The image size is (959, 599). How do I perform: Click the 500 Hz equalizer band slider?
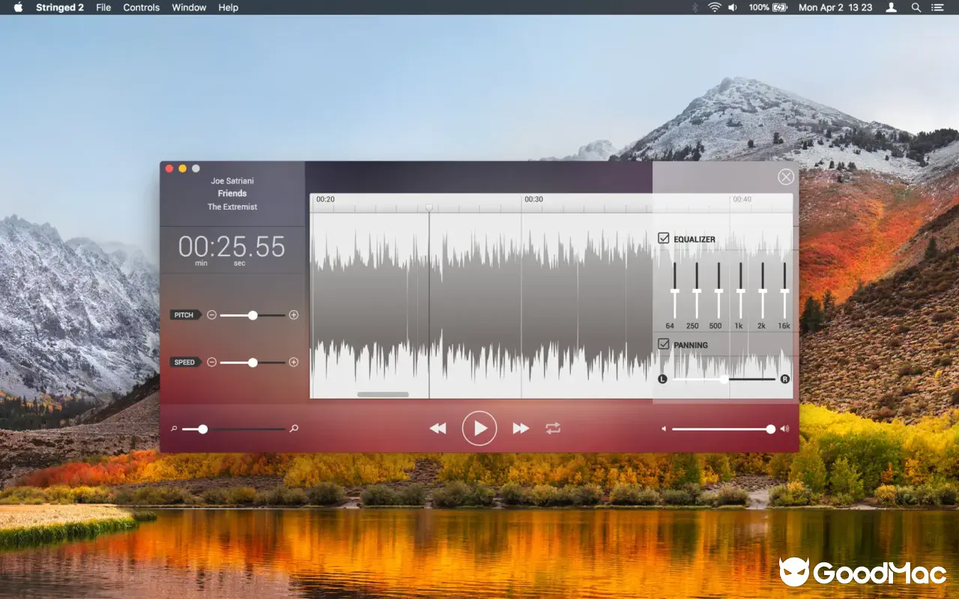point(719,291)
